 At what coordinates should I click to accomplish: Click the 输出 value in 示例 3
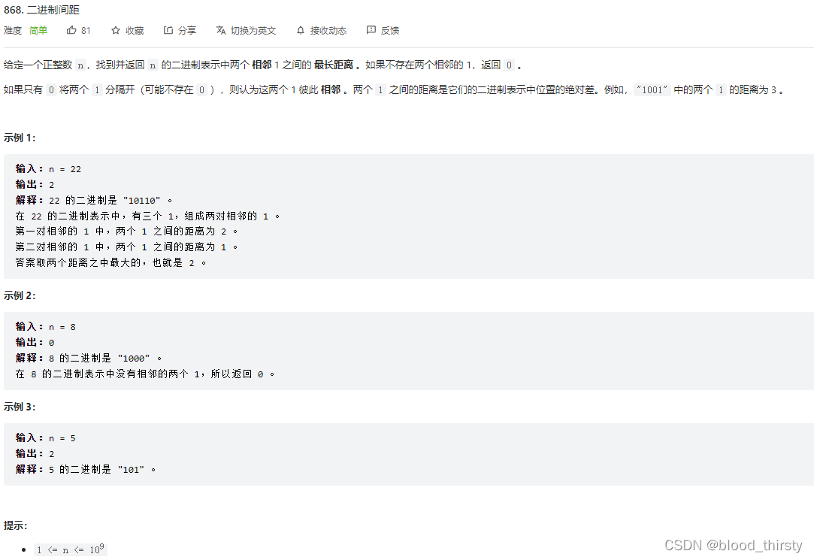point(50,453)
